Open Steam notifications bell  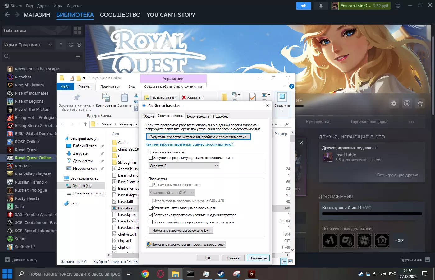click(x=321, y=6)
